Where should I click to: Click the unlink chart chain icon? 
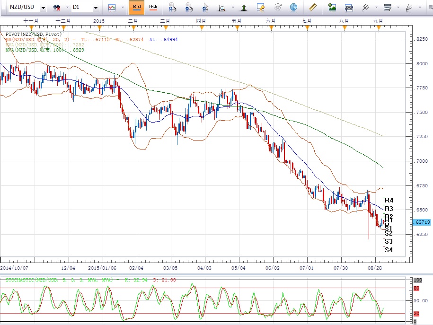coord(57,8)
